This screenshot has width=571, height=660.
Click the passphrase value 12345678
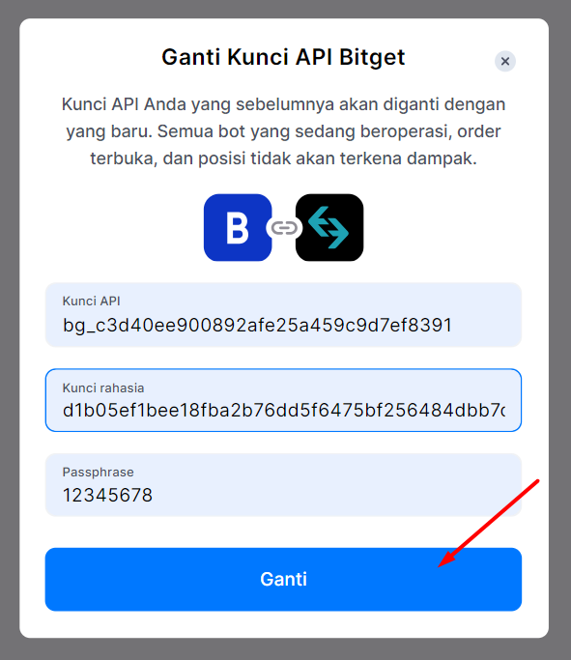pyautogui.click(x=107, y=495)
